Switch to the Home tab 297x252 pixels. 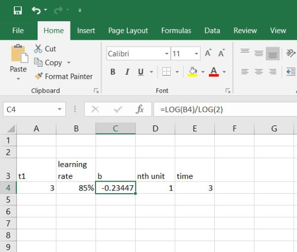click(54, 31)
